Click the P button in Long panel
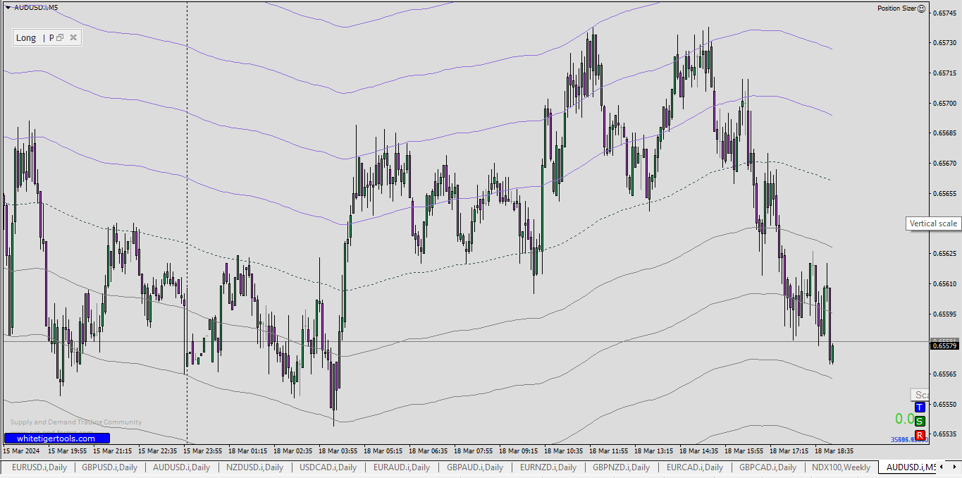 51,37
